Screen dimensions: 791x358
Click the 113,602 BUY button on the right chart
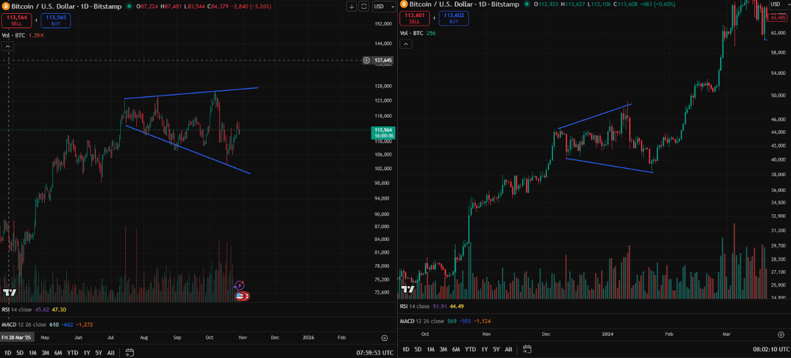[454, 18]
